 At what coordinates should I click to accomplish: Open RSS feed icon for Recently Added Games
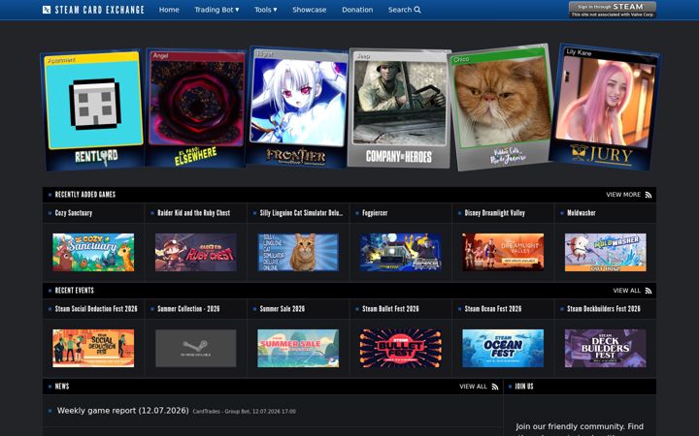tap(649, 195)
